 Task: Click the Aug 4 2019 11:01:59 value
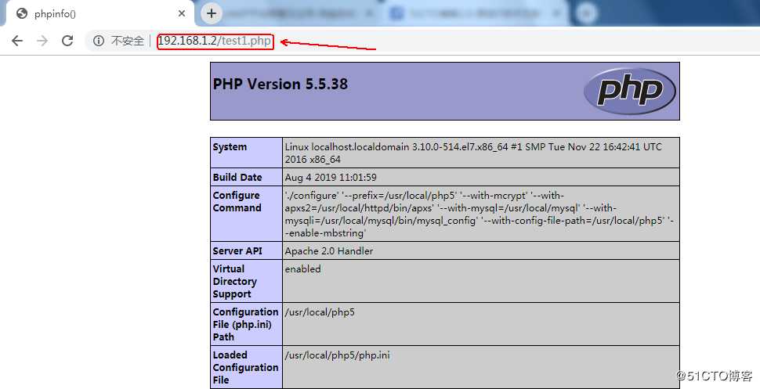point(331,178)
